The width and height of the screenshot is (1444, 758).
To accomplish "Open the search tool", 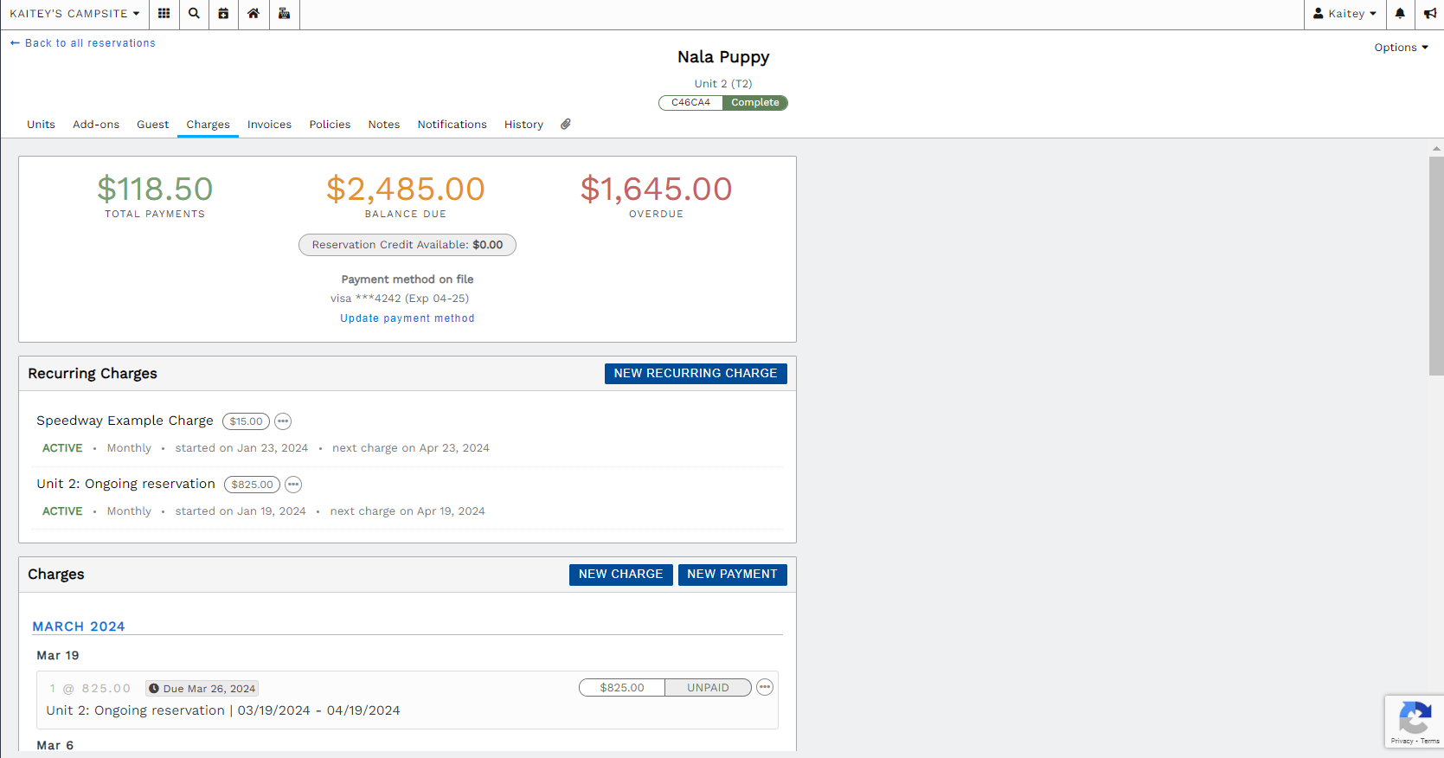I will click(193, 14).
